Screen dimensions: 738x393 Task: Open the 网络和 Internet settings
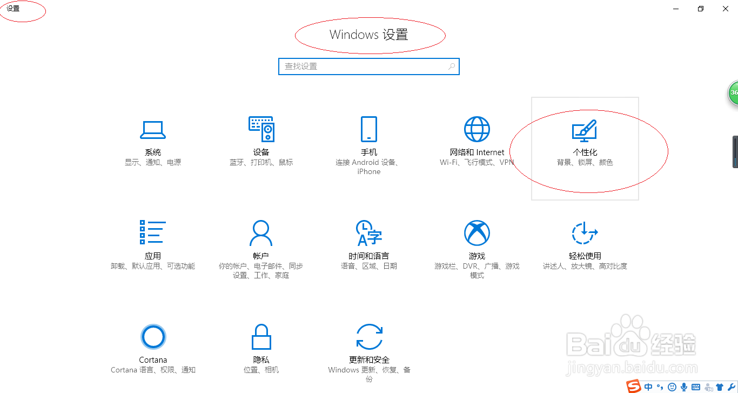477,142
